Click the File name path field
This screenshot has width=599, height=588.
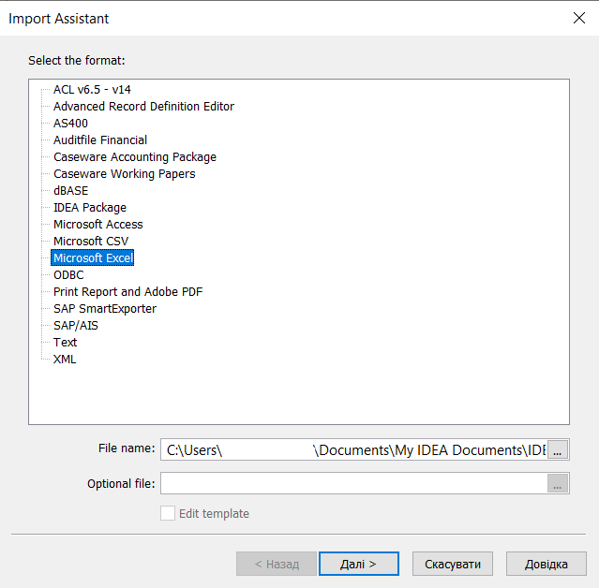pos(354,449)
